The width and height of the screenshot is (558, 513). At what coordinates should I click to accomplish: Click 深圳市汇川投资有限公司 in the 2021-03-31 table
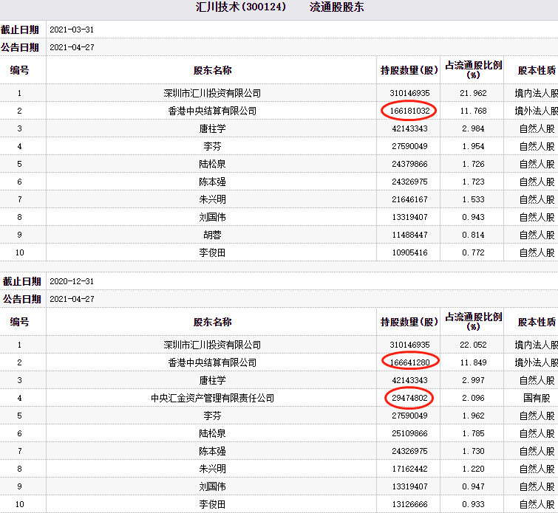(212, 93)
